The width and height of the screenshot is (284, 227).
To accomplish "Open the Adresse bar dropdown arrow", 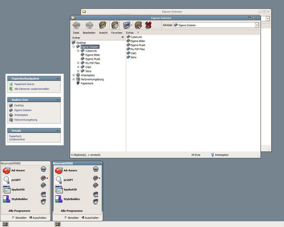I will coord(257,25).
